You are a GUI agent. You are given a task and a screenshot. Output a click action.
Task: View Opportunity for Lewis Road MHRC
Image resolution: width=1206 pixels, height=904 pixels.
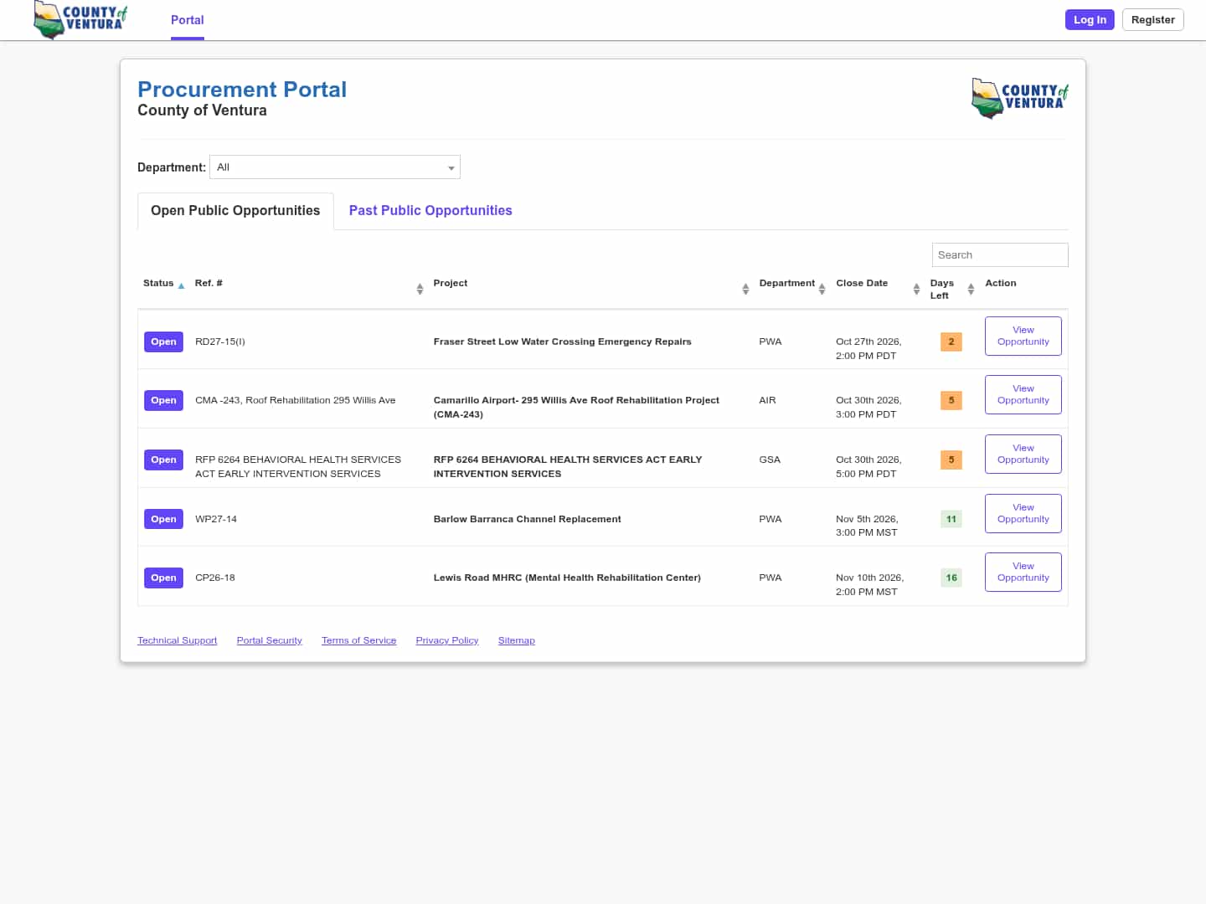pyautogui.click(x=1023, y=572)
